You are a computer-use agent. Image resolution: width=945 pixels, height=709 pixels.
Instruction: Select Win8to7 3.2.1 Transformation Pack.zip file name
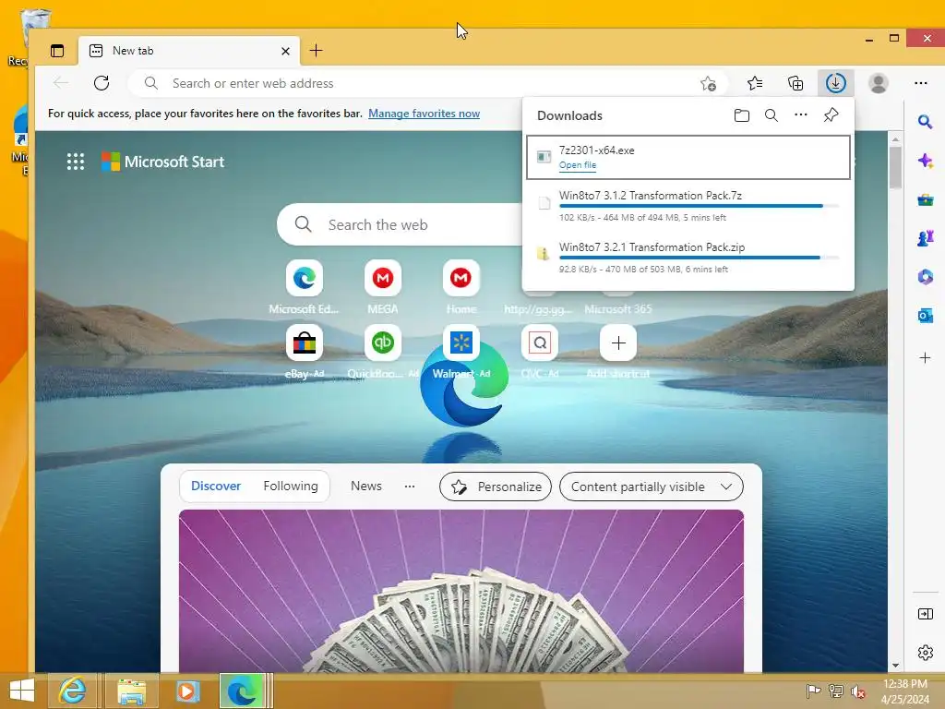[652, 247]
